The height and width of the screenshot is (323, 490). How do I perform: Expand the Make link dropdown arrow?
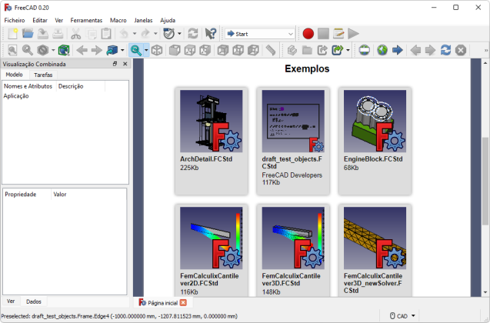pyautogui.click(x=348, y=50)
